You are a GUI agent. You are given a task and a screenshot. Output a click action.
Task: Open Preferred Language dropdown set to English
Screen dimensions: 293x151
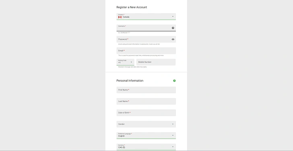(146, 135)
